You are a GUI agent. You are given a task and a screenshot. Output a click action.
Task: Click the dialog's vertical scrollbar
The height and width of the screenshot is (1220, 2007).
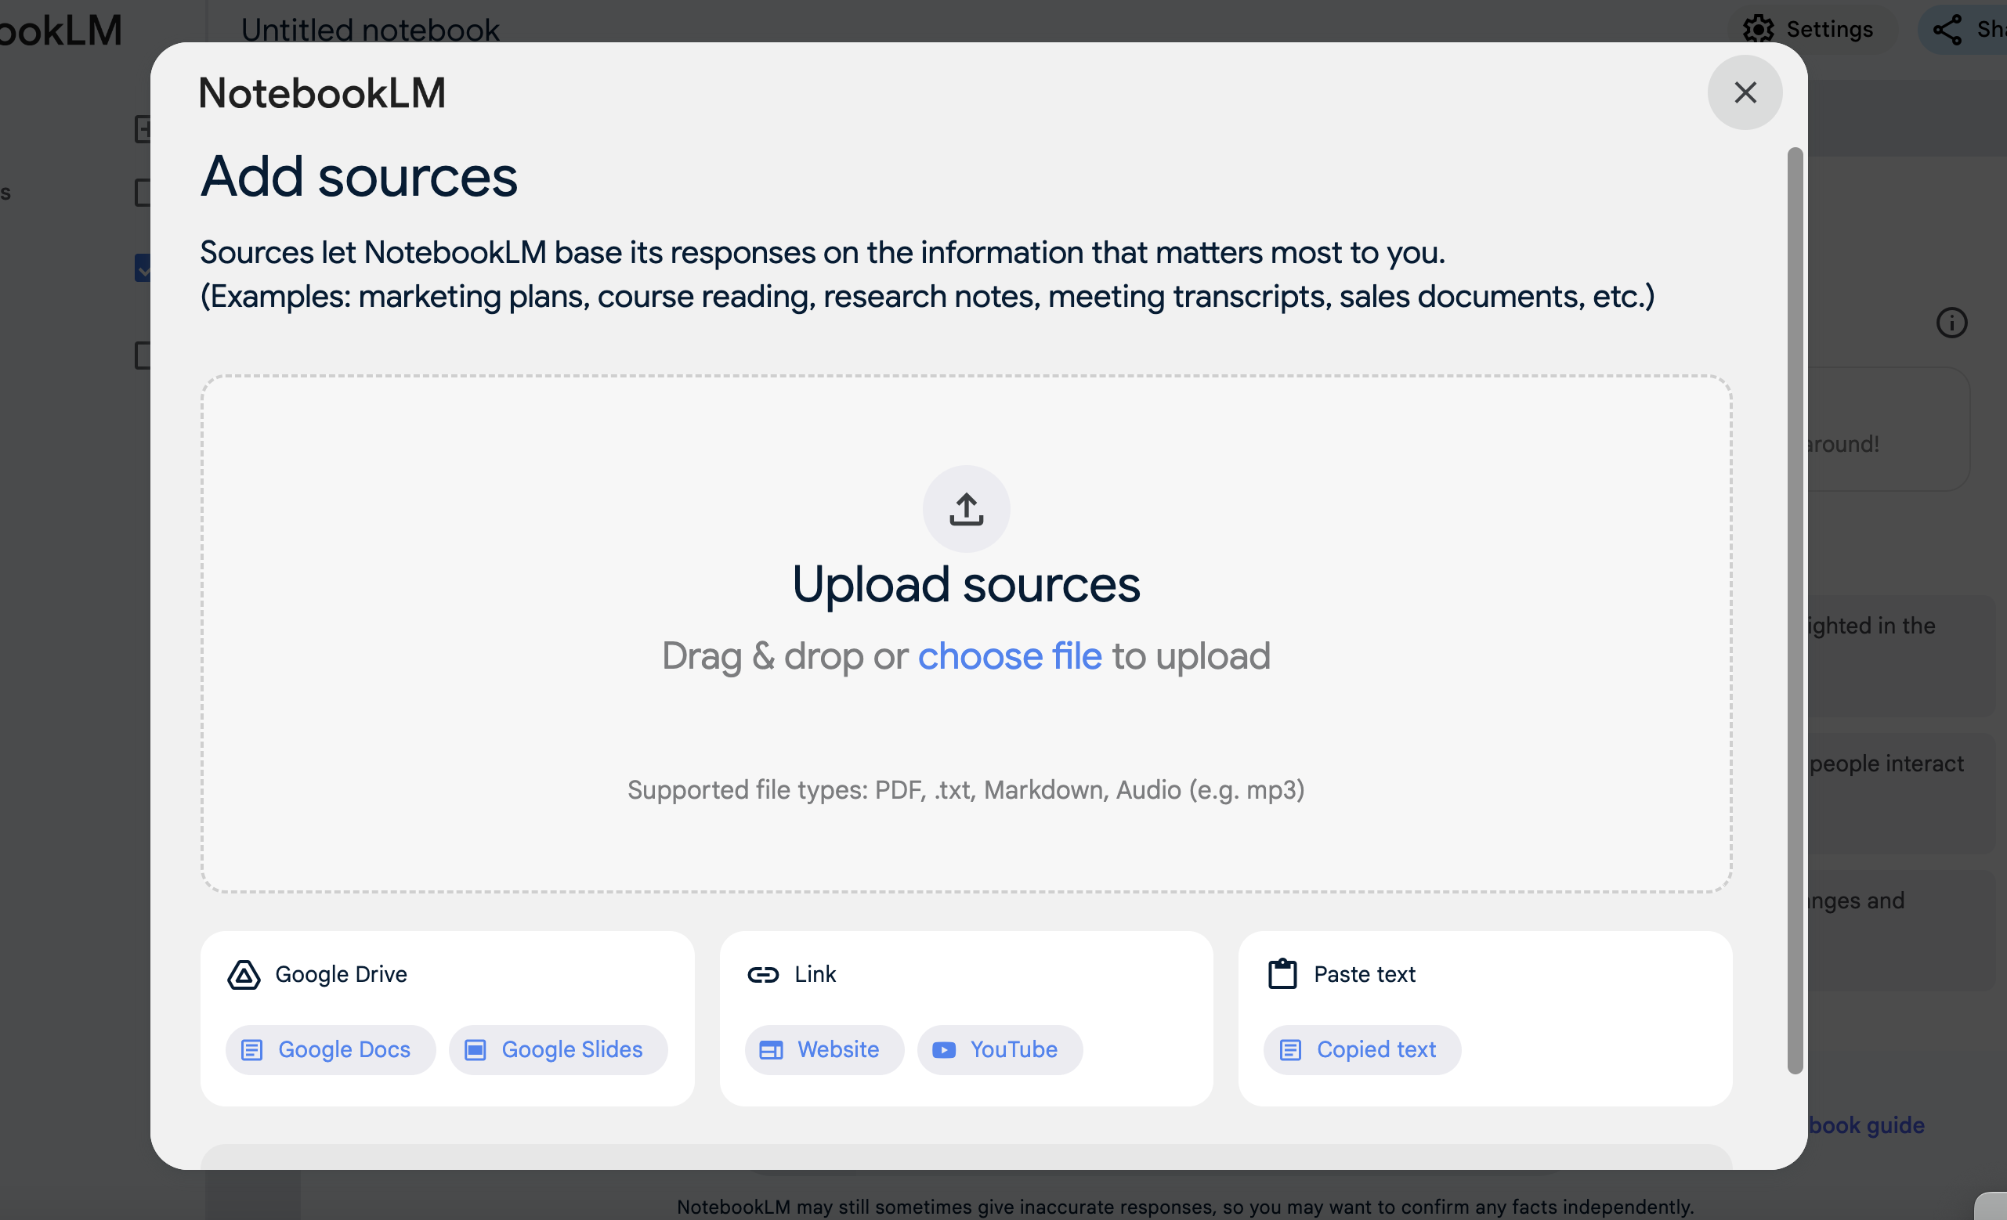click(1795, 610)
